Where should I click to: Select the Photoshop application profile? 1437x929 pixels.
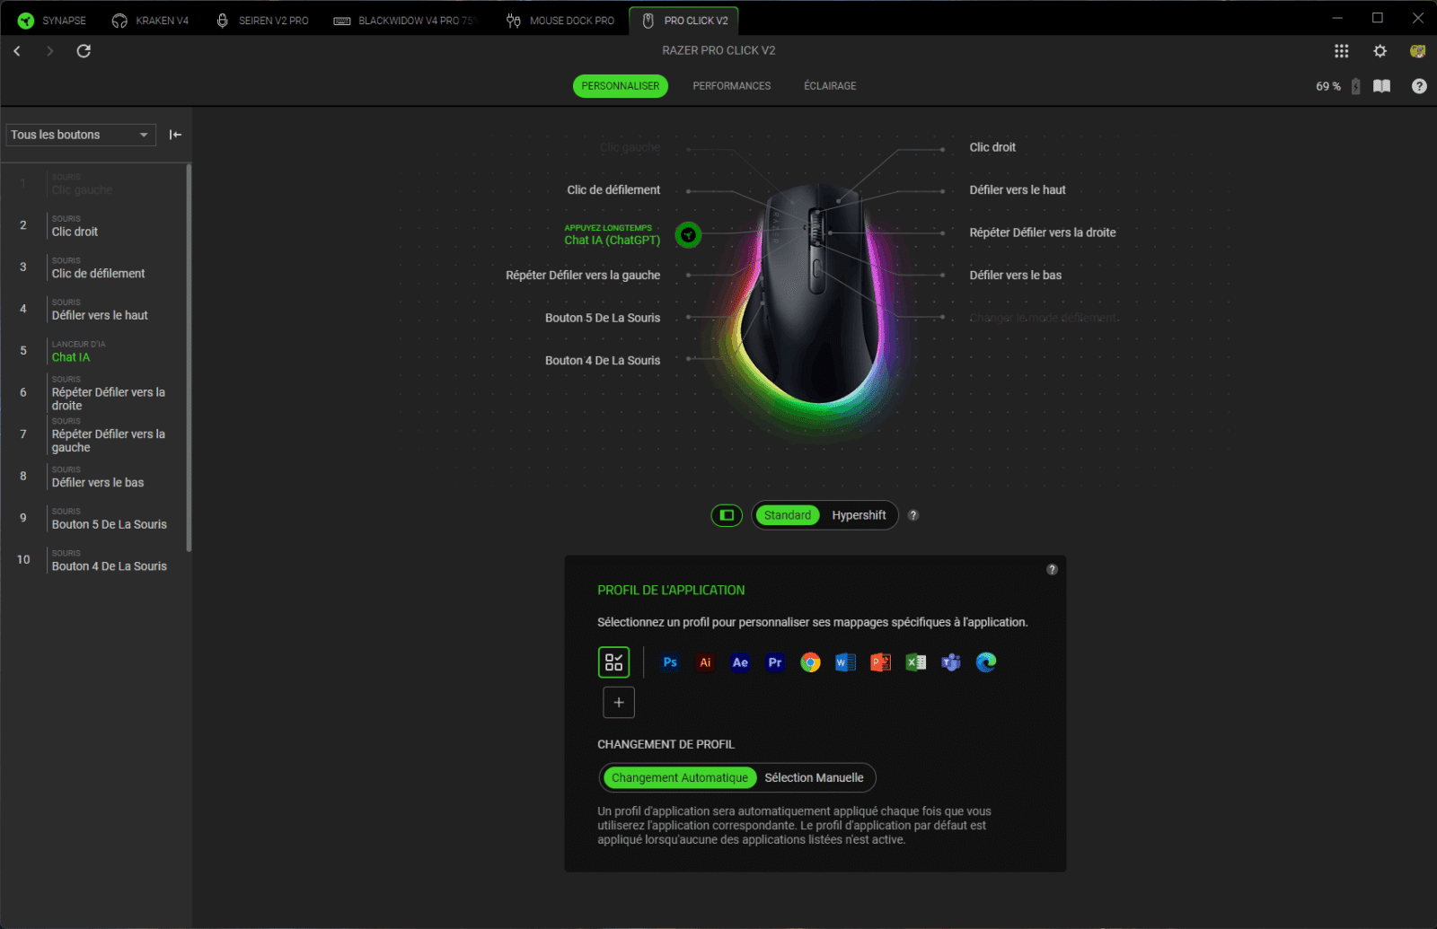click(x=670, y=662)
